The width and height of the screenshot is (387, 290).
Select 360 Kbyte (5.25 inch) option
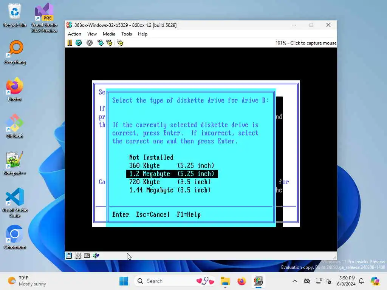pos(172,165)
